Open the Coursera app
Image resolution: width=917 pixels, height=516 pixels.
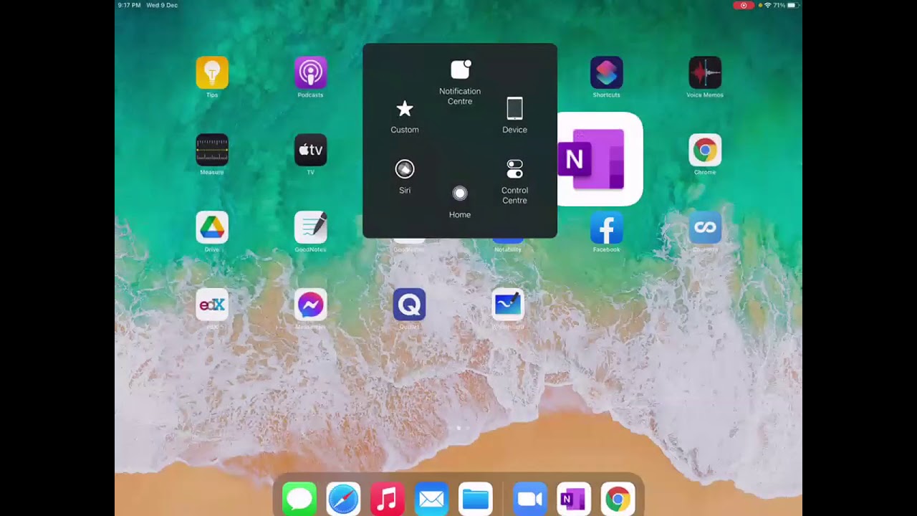(705, 228)
